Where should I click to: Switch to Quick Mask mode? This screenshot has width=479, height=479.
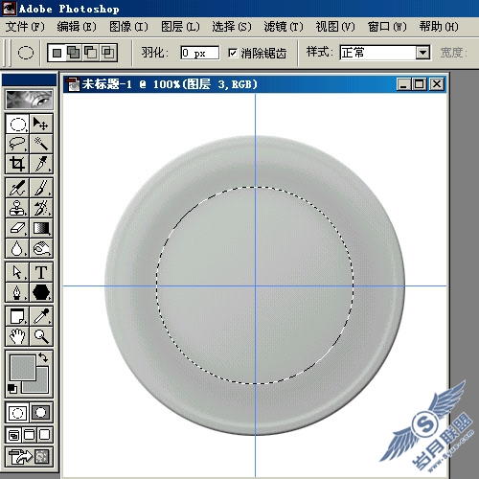point(41,413)
